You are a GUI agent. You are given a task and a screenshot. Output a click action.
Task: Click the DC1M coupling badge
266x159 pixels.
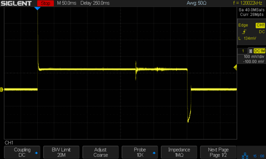[259, 51]
